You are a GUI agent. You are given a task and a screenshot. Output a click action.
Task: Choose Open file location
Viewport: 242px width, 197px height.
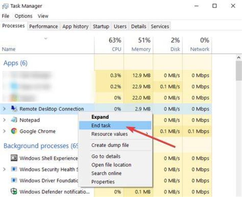pyautogui.click(x=115, y=165)
